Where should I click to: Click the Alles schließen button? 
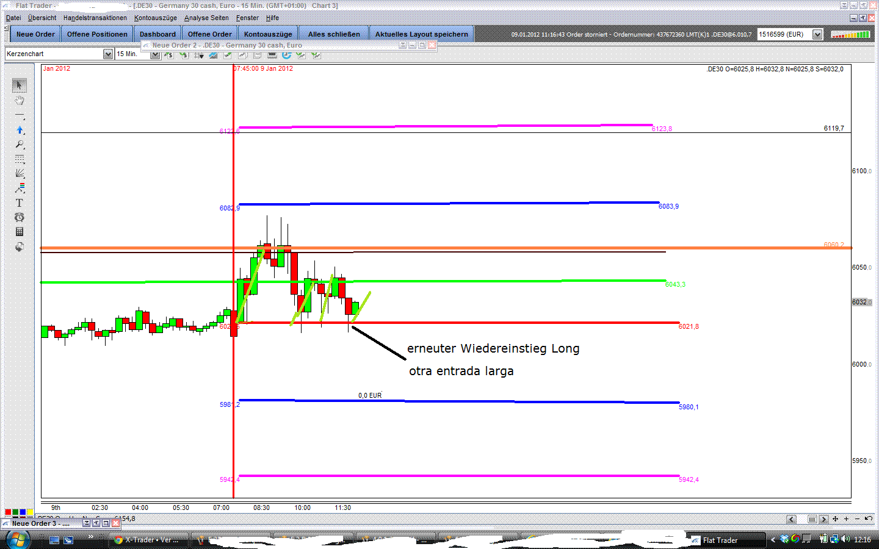pos(334,34)
